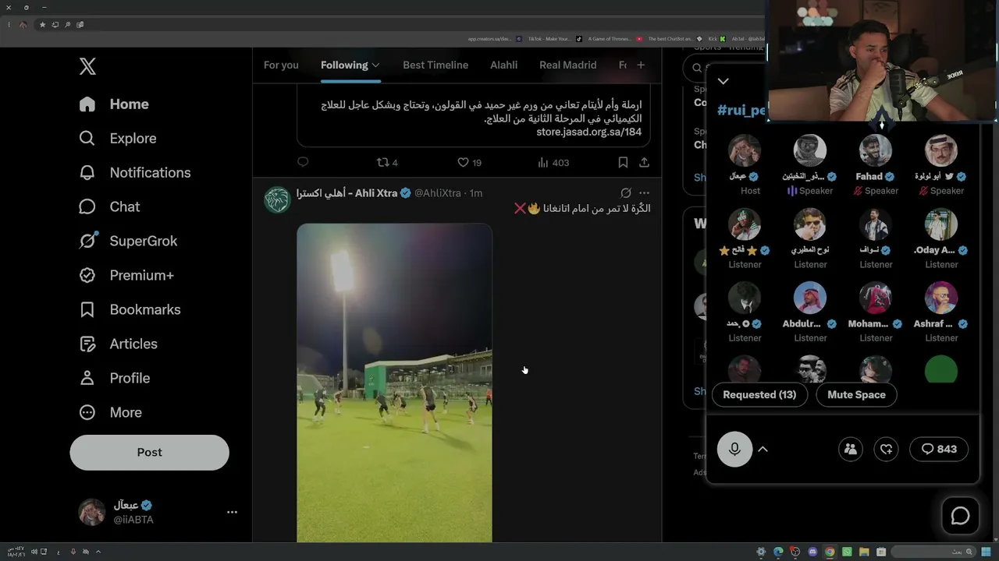Open the browser profile avatar

pyautogui.click(x=23, y=25)
